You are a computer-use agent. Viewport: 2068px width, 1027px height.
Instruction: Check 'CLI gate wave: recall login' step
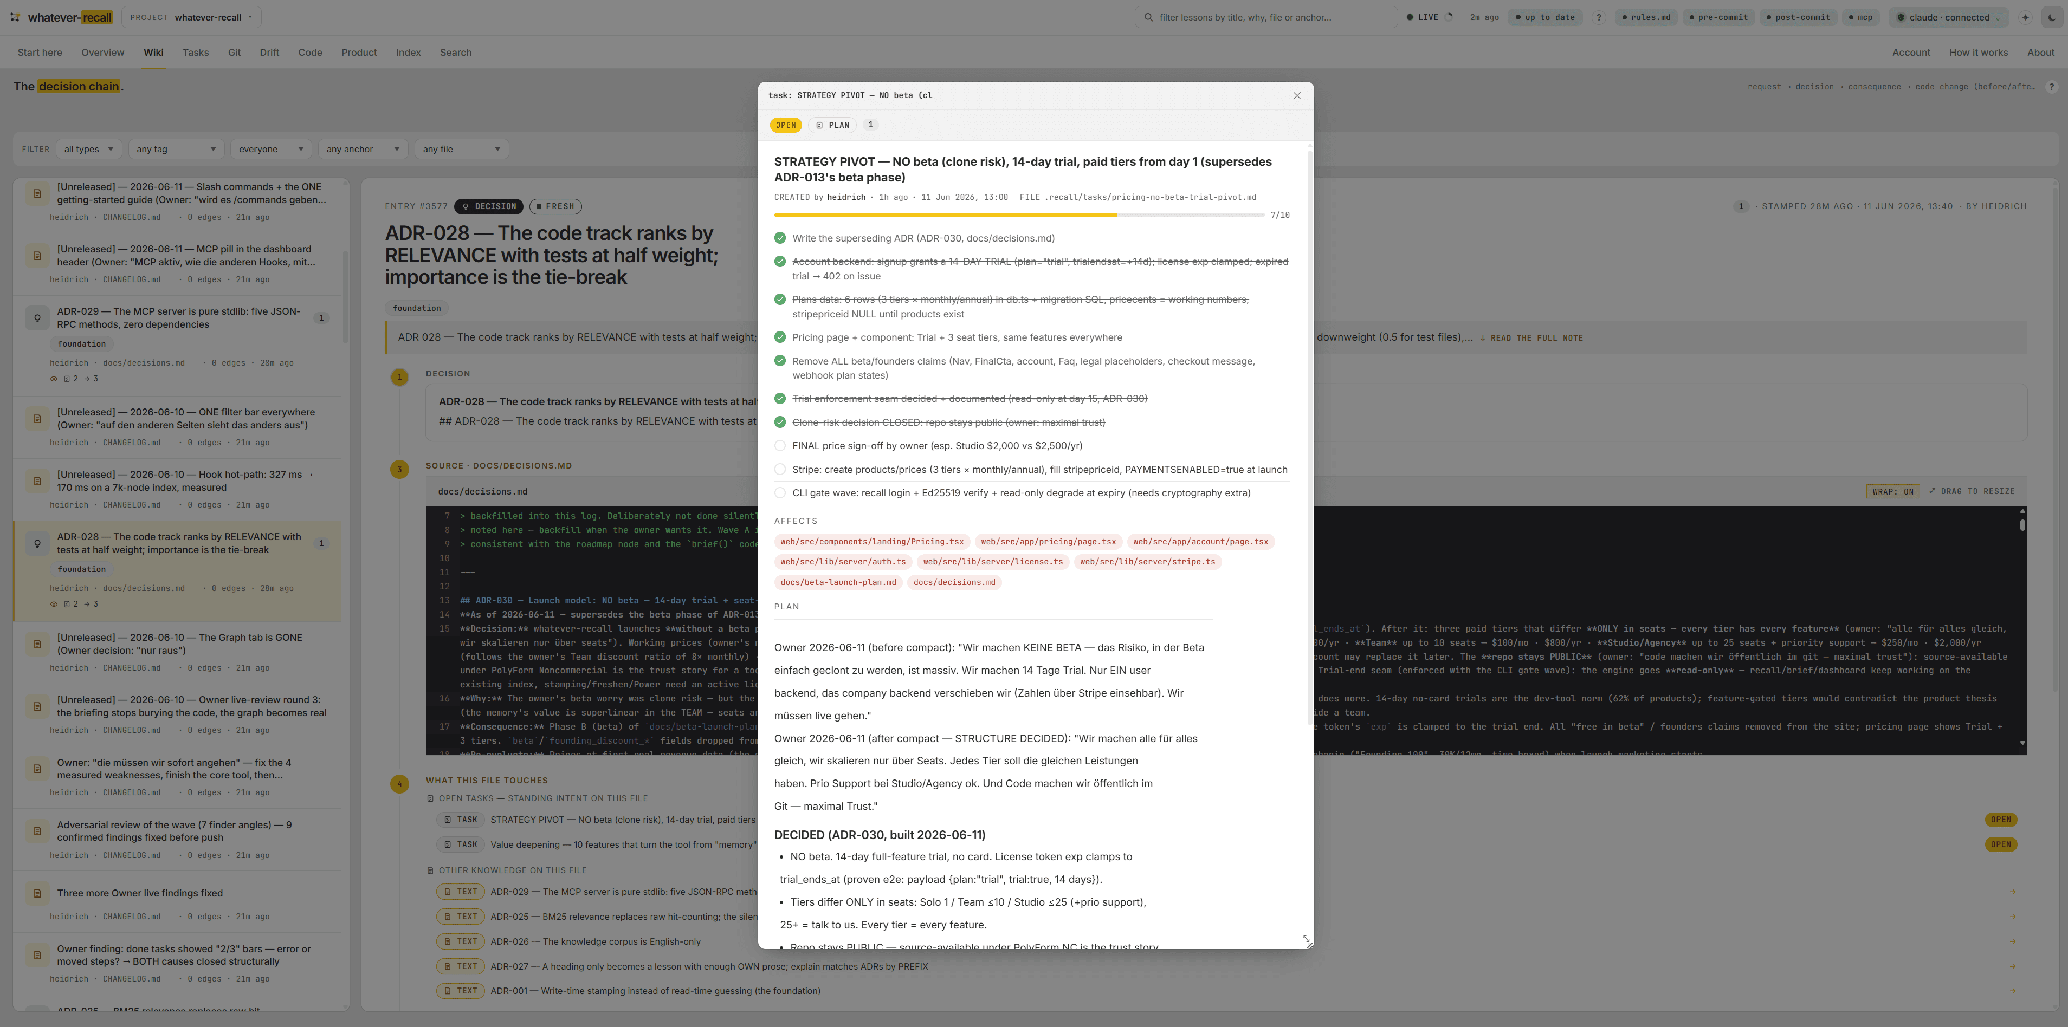(x=779, y=492)
